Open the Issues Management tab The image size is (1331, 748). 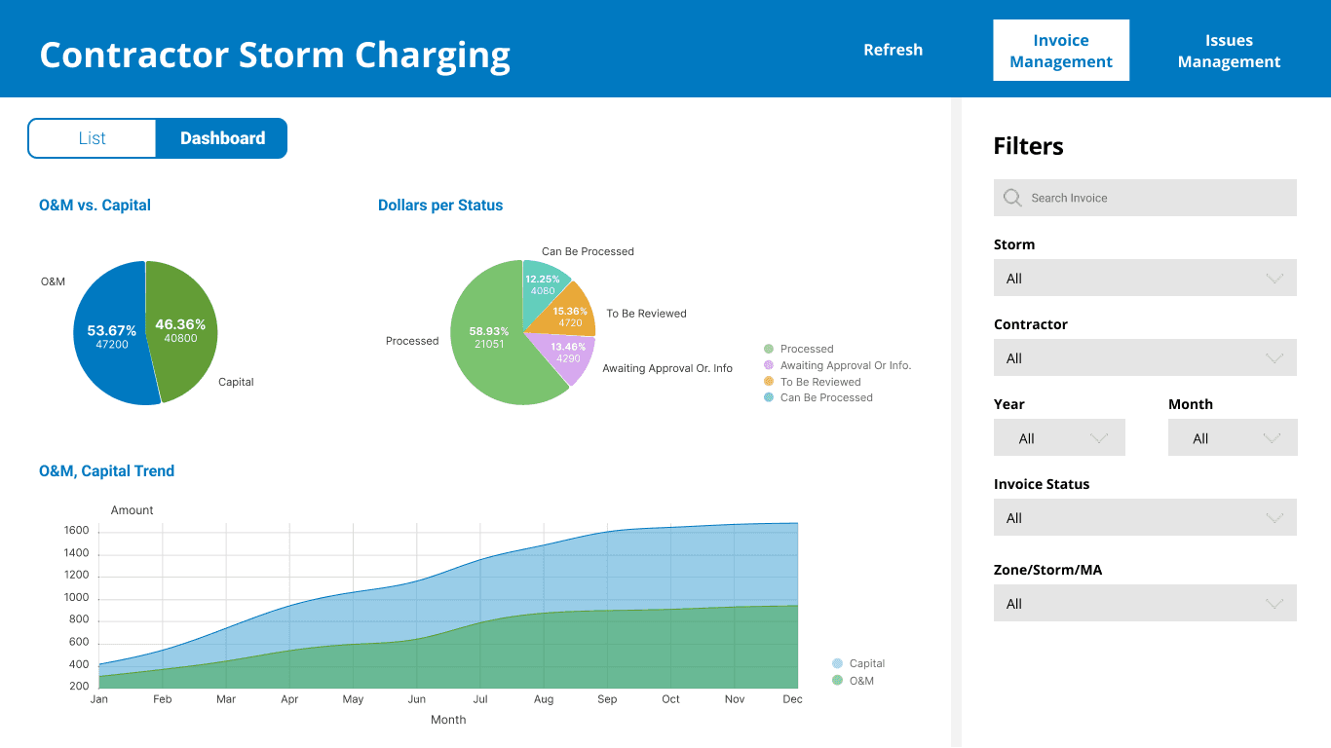coord(1229,51)
